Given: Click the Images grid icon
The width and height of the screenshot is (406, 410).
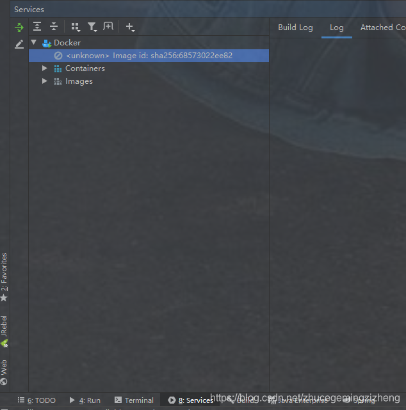Looking at the screenshot, I should pos(58,82).
